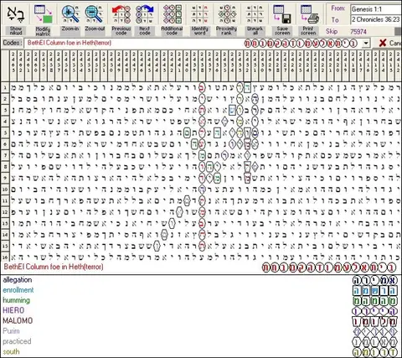Click the Next code label button
402x358 pixels.
(145, 31)
